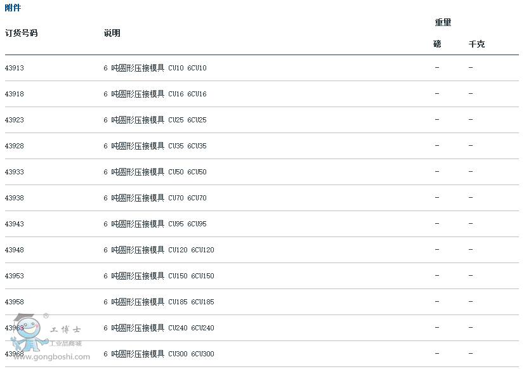Select the CU95 6CU95 description text
This screenshot has height=369, width=524.
(x=155, y=224)
